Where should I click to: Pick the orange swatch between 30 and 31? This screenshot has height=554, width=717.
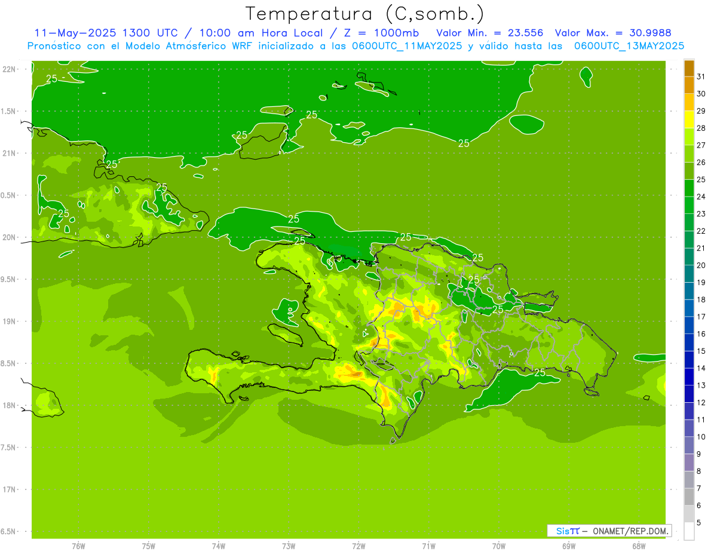click(689, 85)
